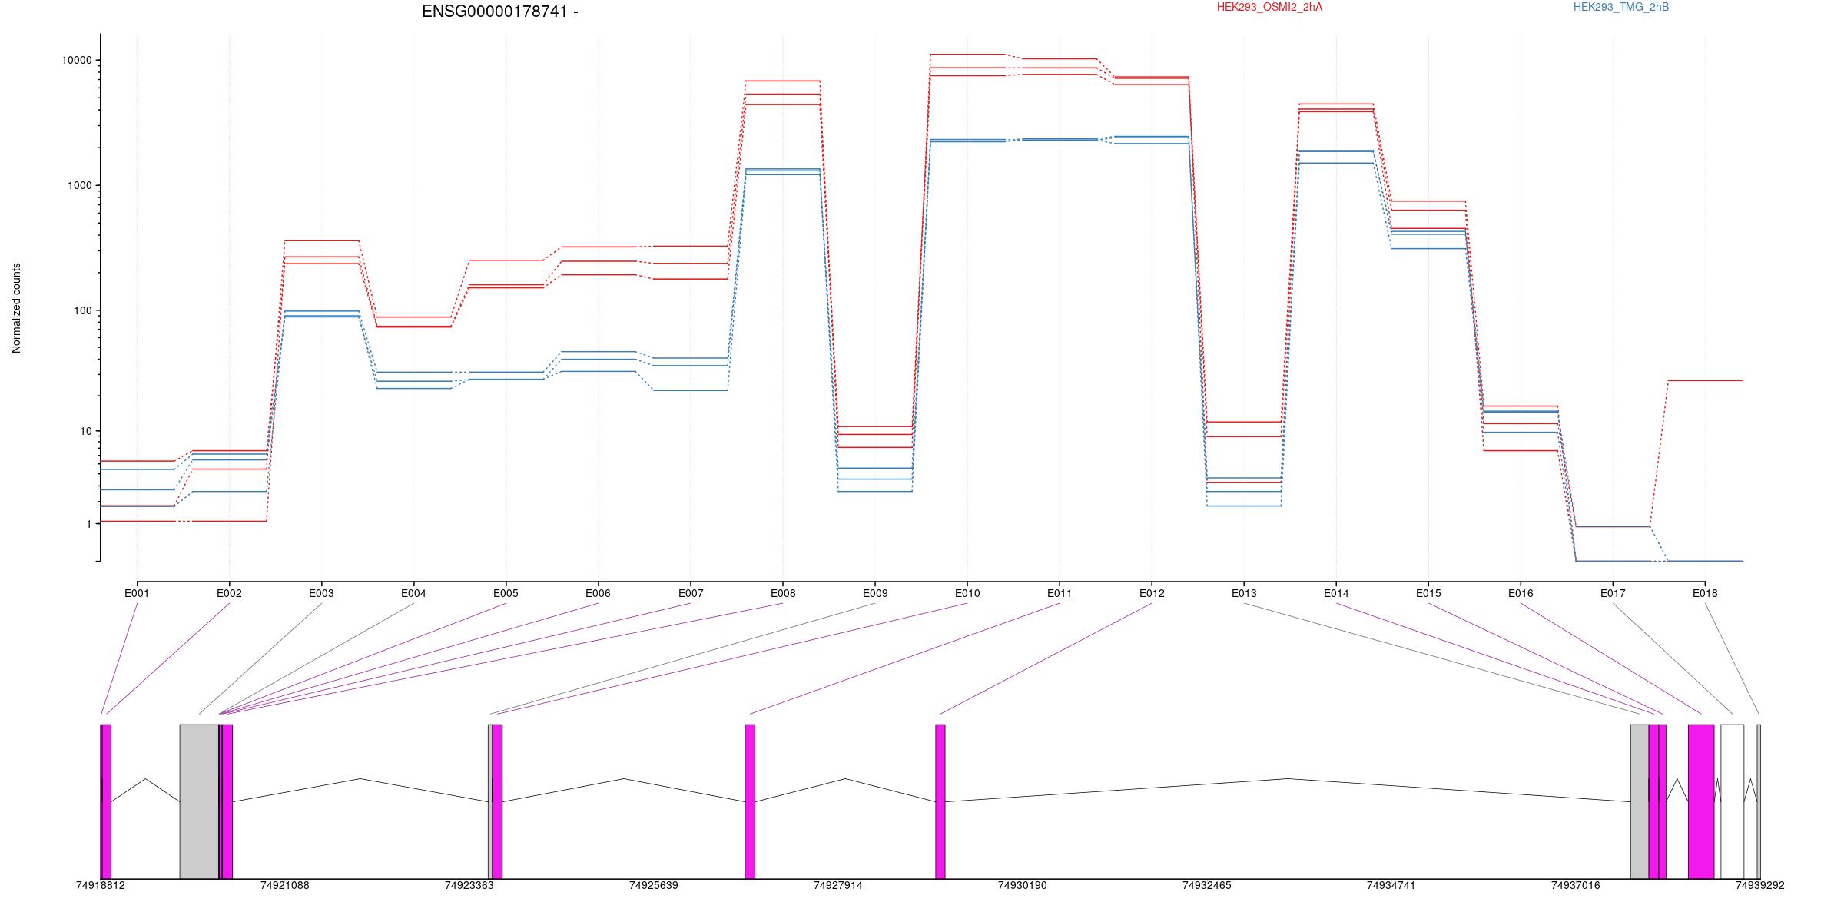
Task: Click the magenta exon block near 74925639
Action: click(750, 801)
